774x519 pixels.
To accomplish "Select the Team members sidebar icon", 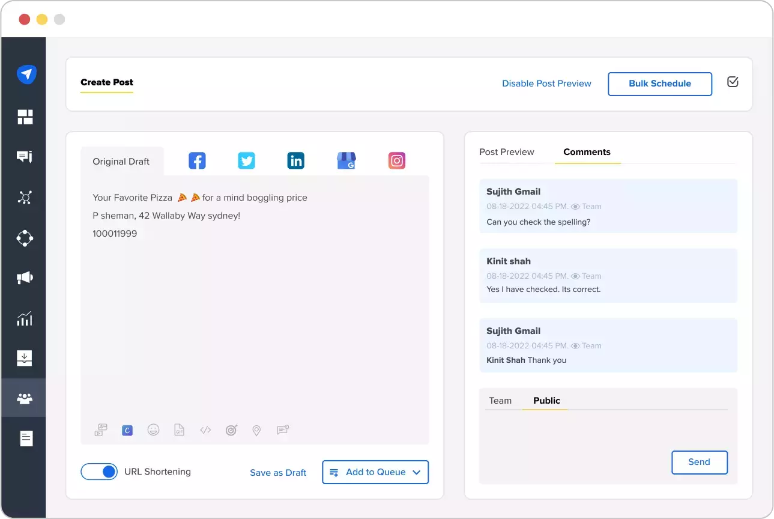I will pyautogui.click(x=24, y=398).
